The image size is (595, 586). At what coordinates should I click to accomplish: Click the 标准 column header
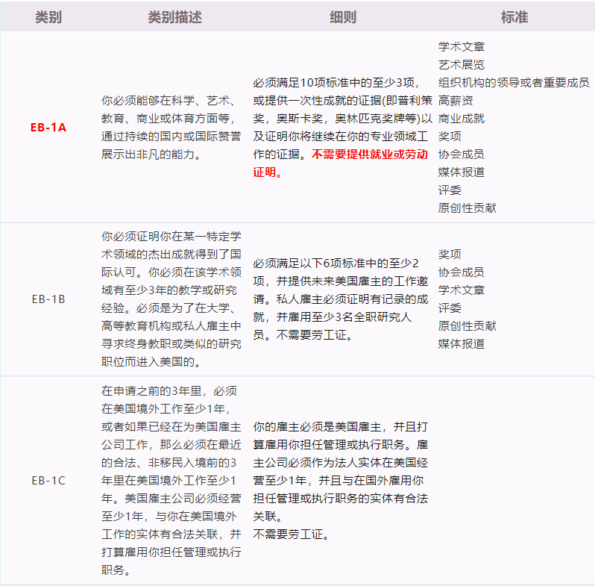pos(514,16)
